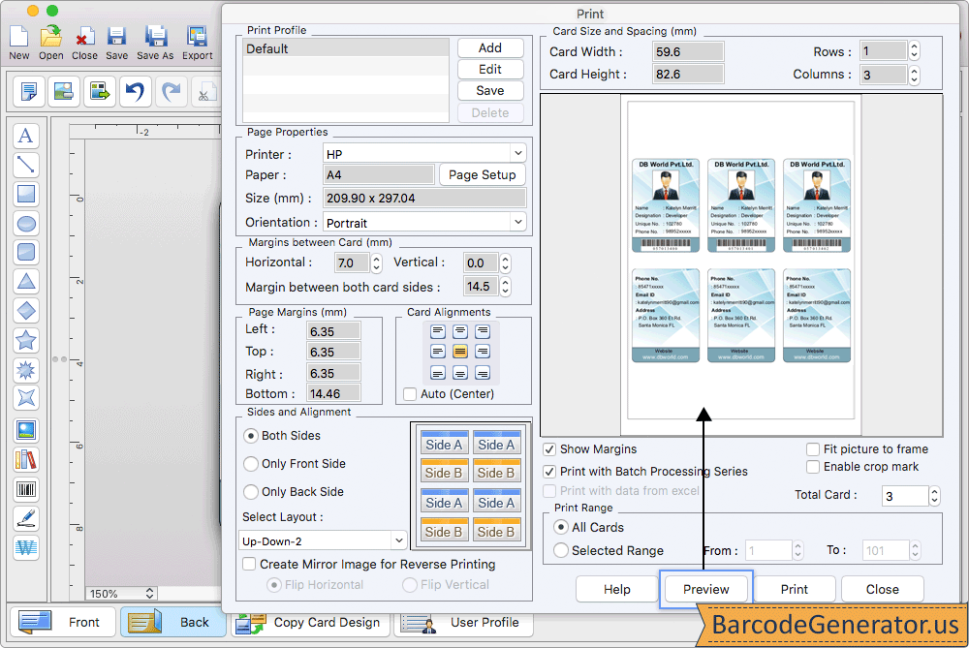
Task: Select the Default print profile entry
Action: pos(346,48)
